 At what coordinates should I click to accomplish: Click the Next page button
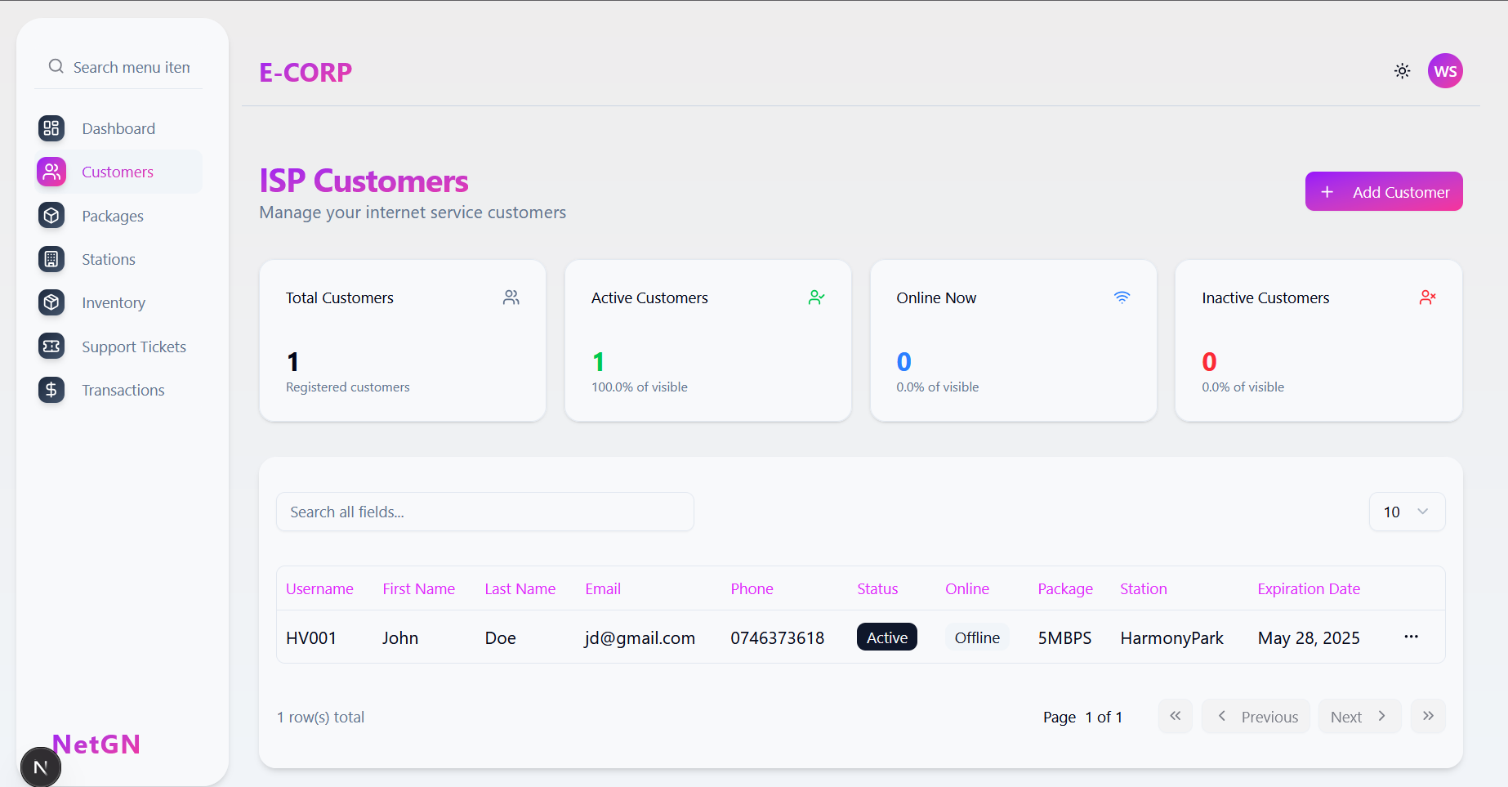(x=1359, y=717)
